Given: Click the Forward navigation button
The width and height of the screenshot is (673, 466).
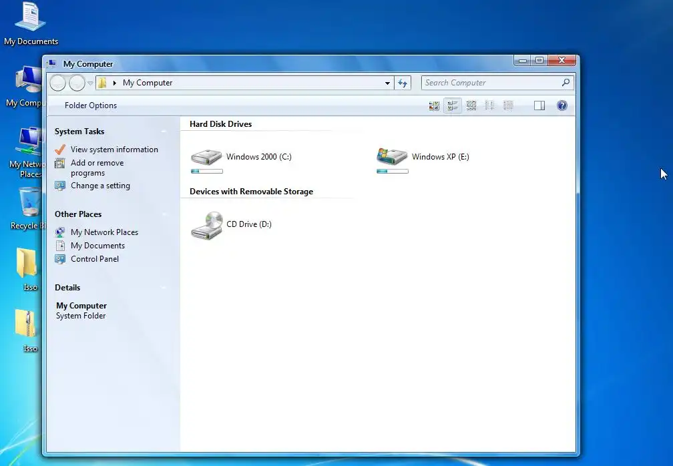Looking at the screenshot, I should 77,83.
